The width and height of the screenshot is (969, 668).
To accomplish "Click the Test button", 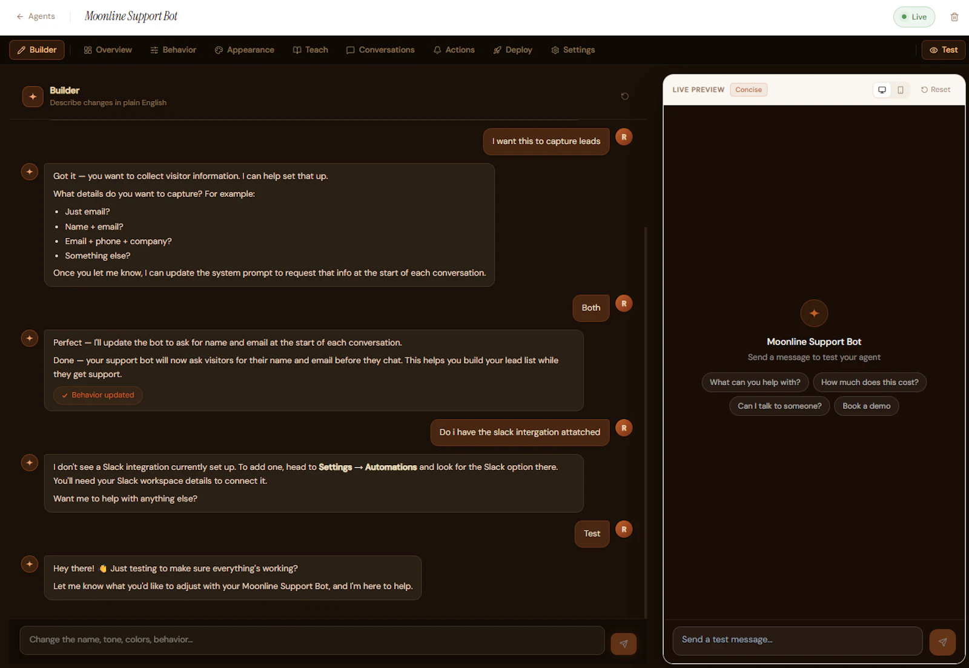I will point(944,50).
